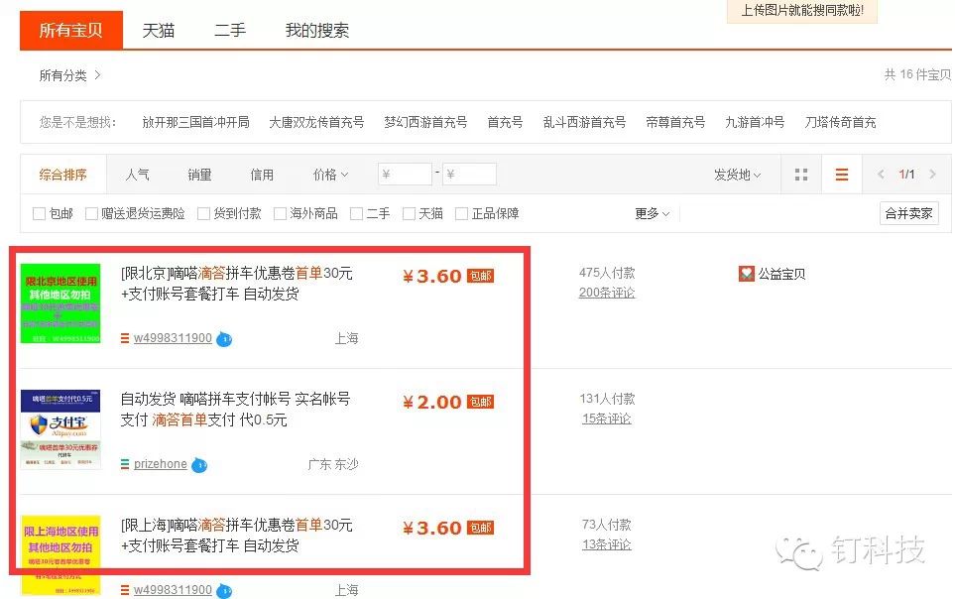Click suggestion 大唐双龙传首充号
Screen dimensions: 955x599
pyautogui.click(x=316, y=123)
